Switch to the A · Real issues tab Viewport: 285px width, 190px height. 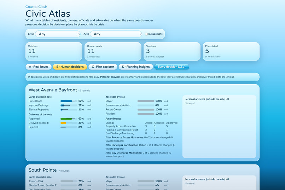click(x=39, y=67)
